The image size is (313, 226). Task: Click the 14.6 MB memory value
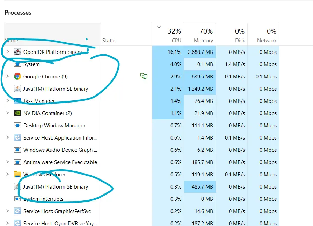click(204, 211)
